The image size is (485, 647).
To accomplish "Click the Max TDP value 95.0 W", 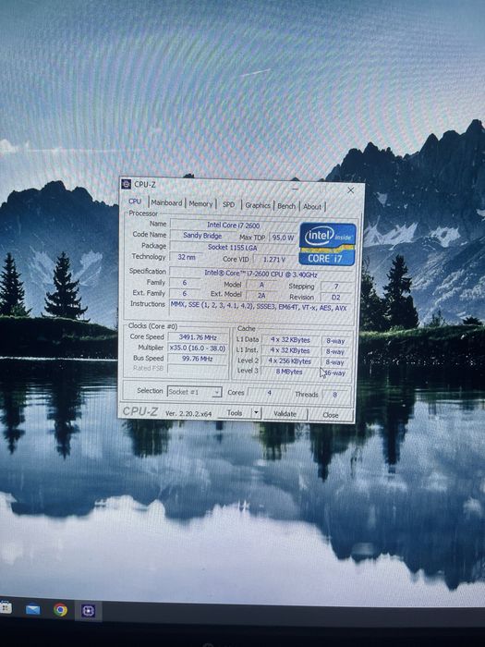I will (x=283, y=238).
